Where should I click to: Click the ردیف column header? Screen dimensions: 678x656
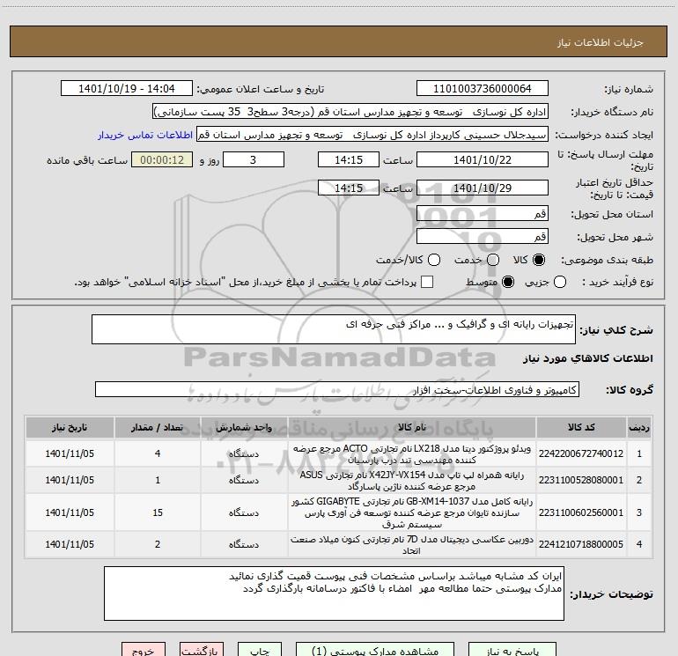[x=639, y=427]
